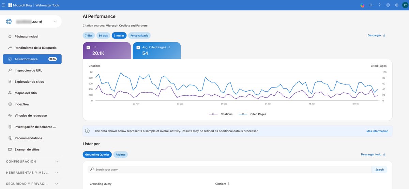Expand the HERRAMIENTAS Y MEJ... section

pos(32,173)
